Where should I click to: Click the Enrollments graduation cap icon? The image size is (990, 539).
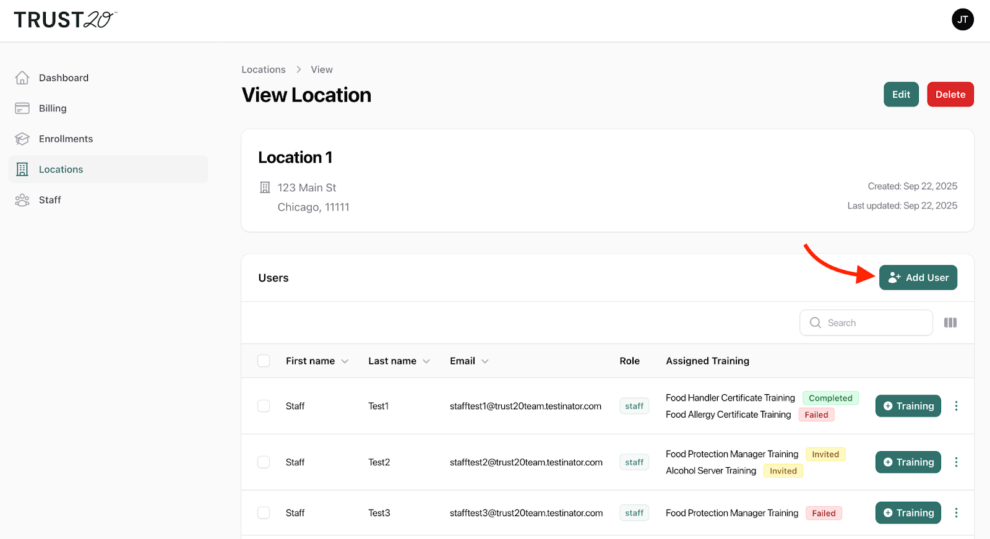[x=22, y=139]
